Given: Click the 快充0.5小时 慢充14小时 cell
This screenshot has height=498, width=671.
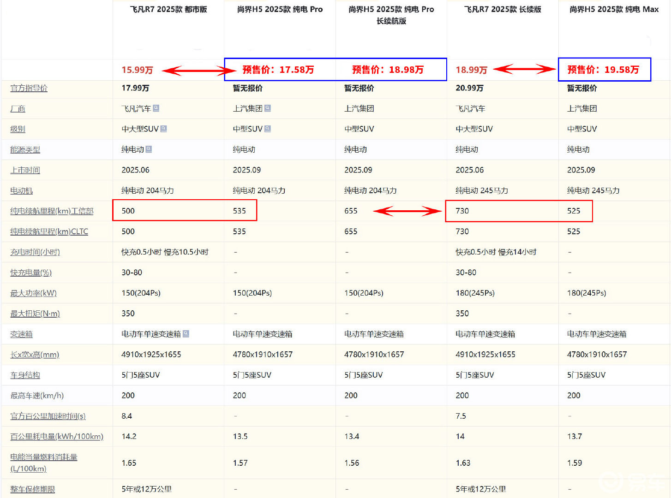Looking at the screenshot, I should tap(496, 252).
